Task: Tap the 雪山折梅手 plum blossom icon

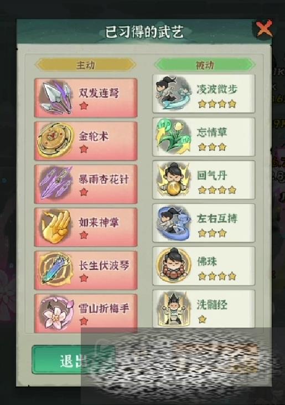Action: (x=56, y=313)
